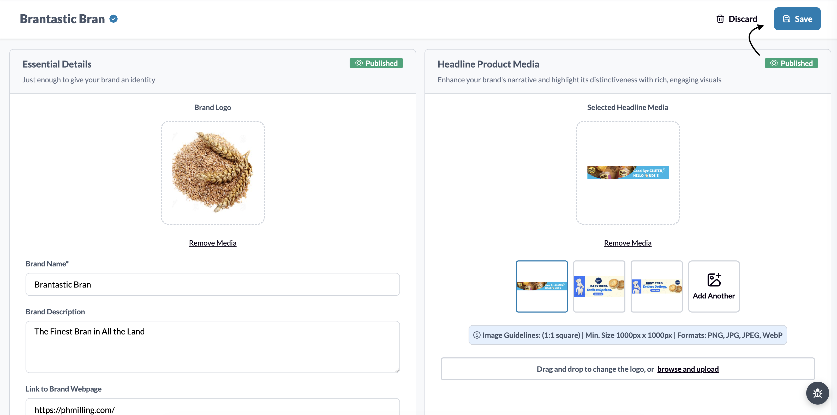
Task: Open the browse and upload link
Action: (688, 369)
